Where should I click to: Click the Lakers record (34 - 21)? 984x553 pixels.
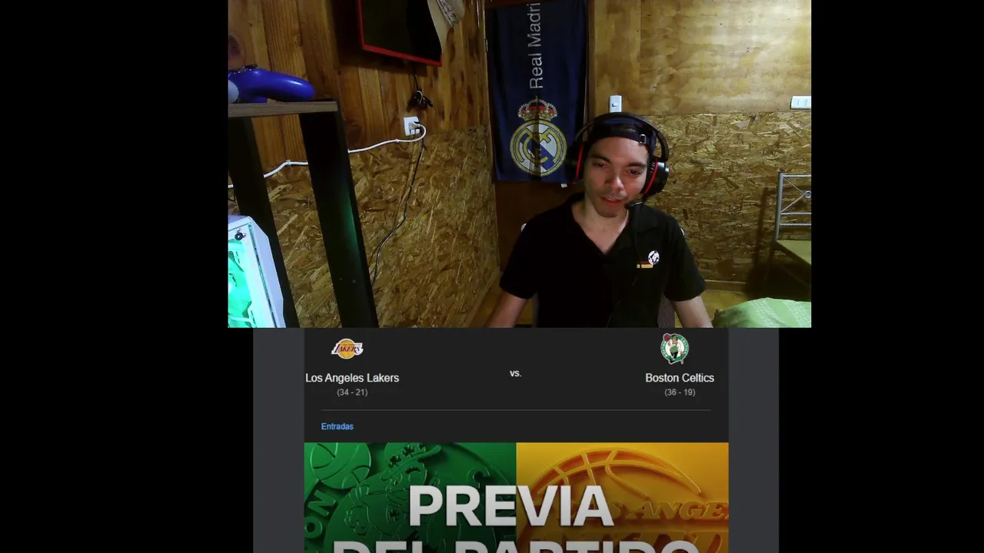pyautogui.click(x=352, y=392)
